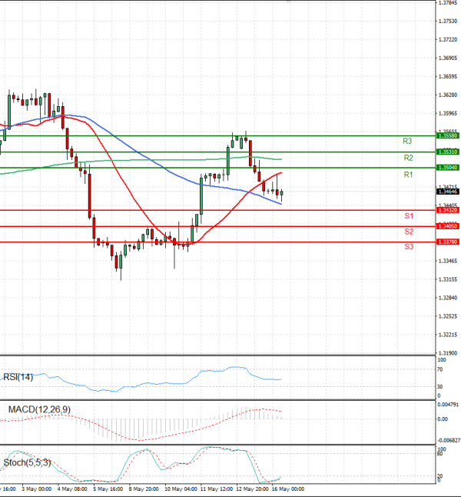Click the 1.37530 price axis value
461x497 pixels.
pyautogui.click(x=448, y=22)
